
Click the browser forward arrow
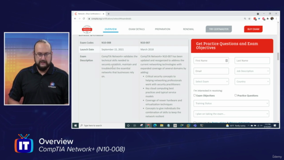click(x=79, y=19)
